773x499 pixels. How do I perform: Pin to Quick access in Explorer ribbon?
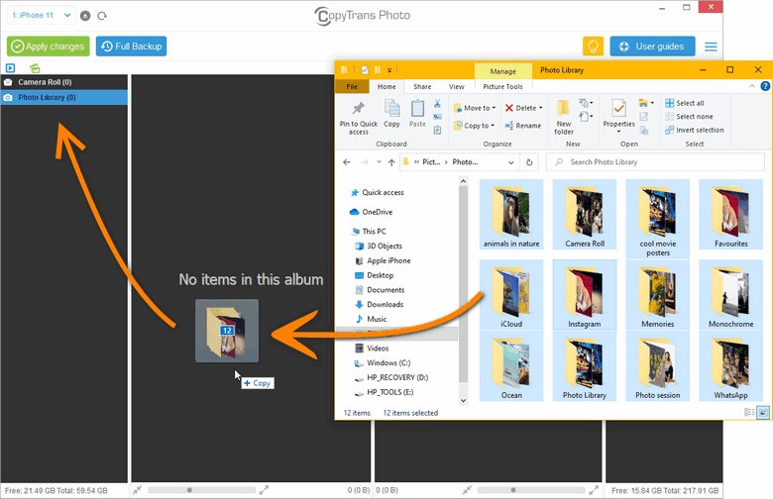359,118
